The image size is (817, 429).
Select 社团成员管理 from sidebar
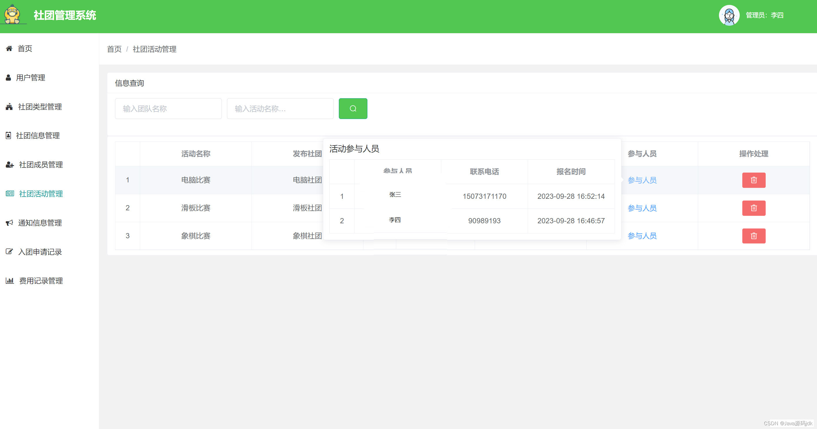[x=41, y=165]
